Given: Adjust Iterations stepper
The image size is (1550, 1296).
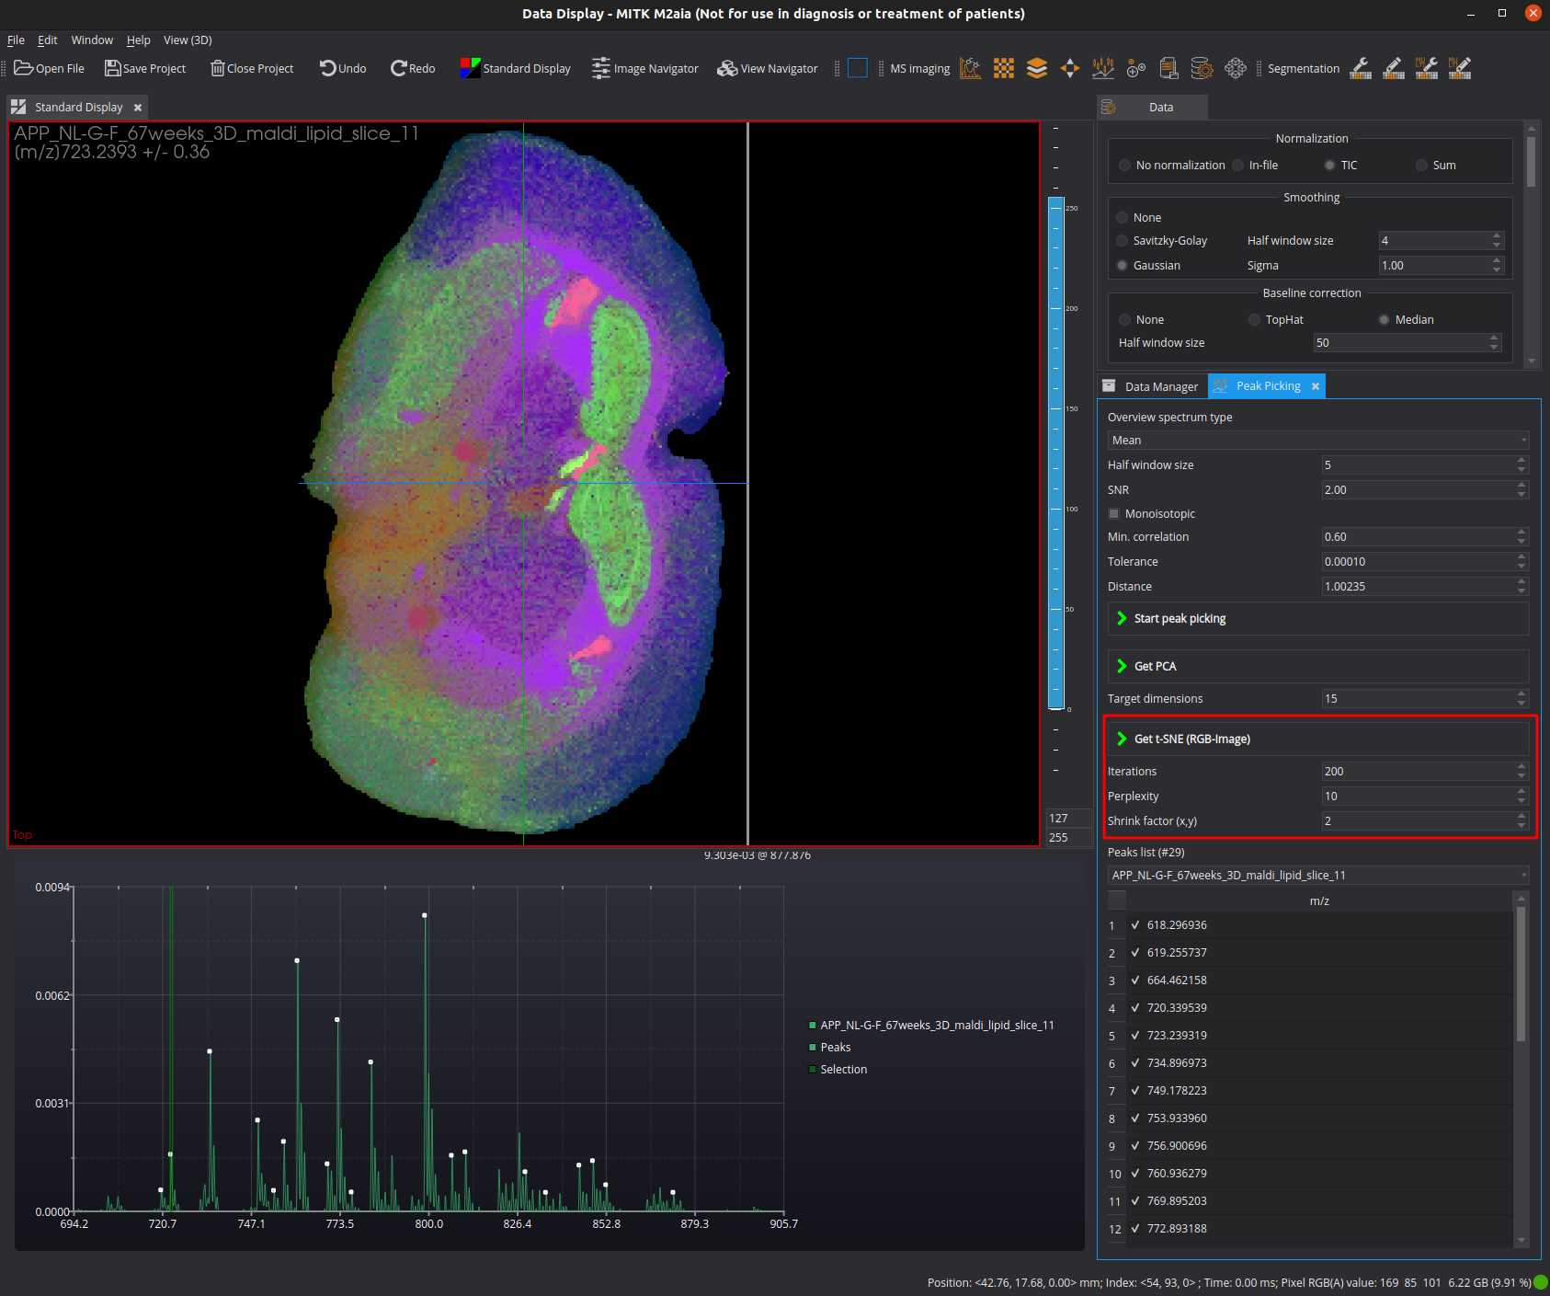Looking at the screenshot, I should point(1522,772).
